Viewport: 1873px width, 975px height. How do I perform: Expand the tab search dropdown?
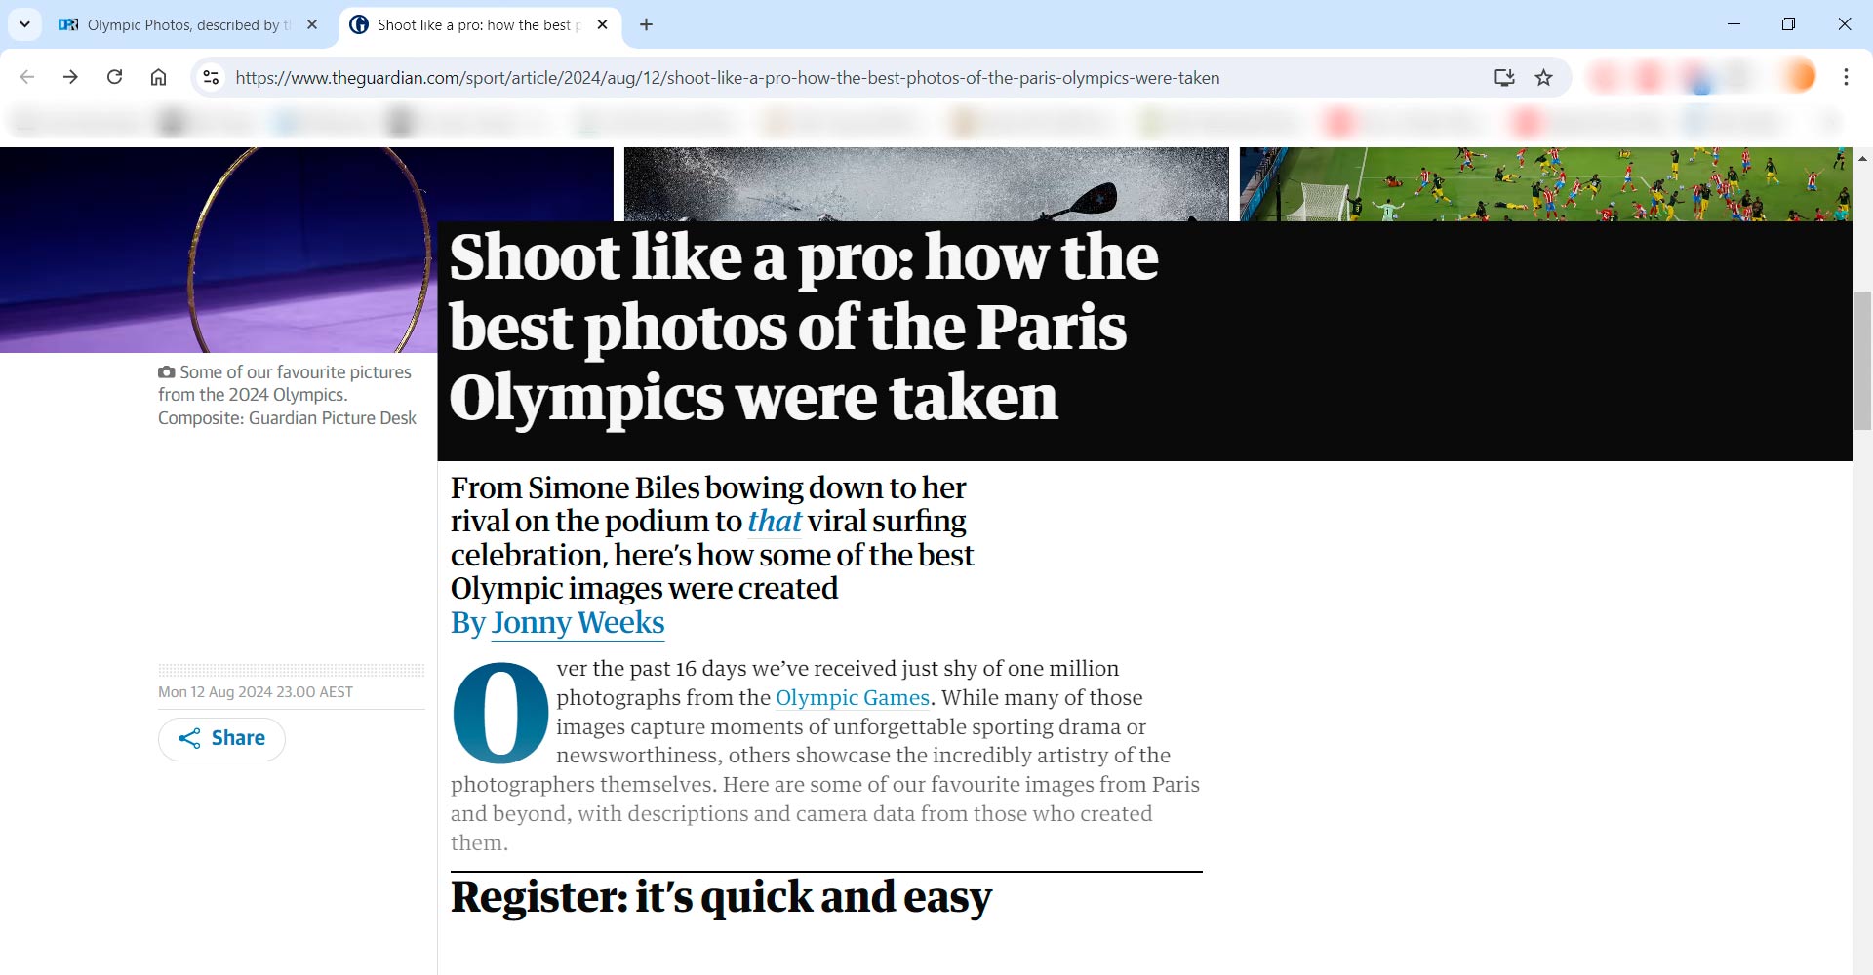[24, 24]
